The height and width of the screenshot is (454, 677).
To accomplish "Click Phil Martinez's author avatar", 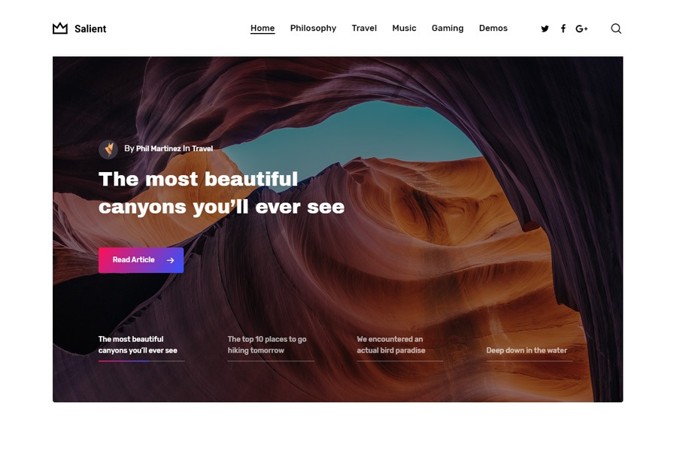I will pos(108,150).
